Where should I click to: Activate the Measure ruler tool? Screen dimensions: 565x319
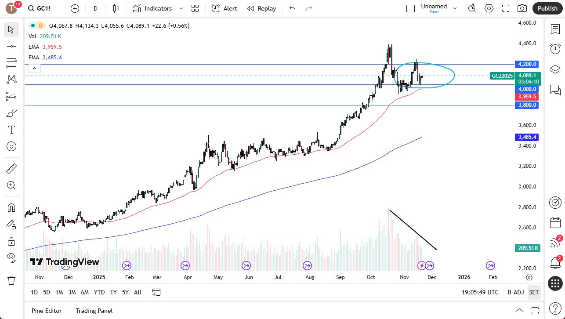pyautogui.click(x=11, y=168)
